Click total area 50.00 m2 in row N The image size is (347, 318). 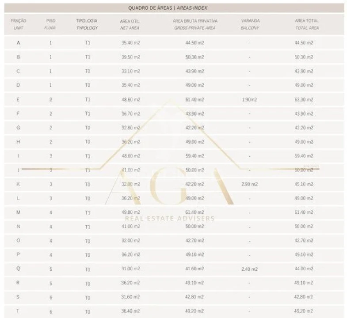click(x=304, y=226)
